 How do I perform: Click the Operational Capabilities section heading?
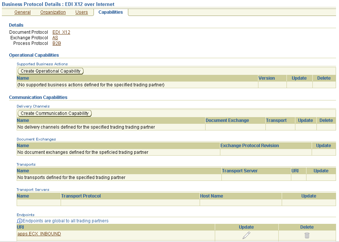pos(34,55)
